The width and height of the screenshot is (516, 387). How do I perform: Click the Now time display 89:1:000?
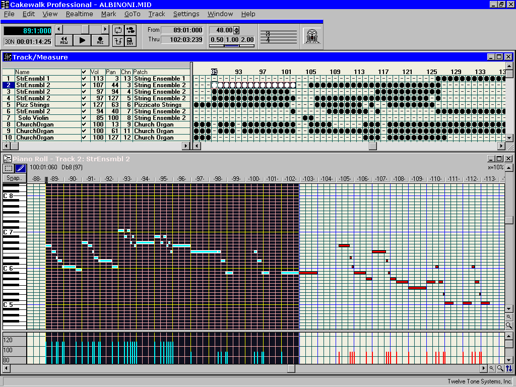[28, 31]
